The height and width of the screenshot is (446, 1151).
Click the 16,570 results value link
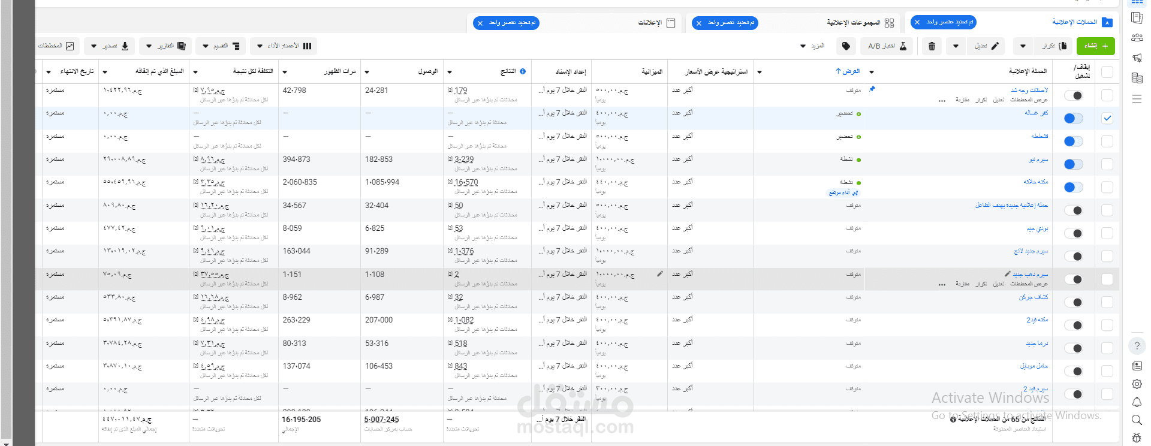pos(466,182)
